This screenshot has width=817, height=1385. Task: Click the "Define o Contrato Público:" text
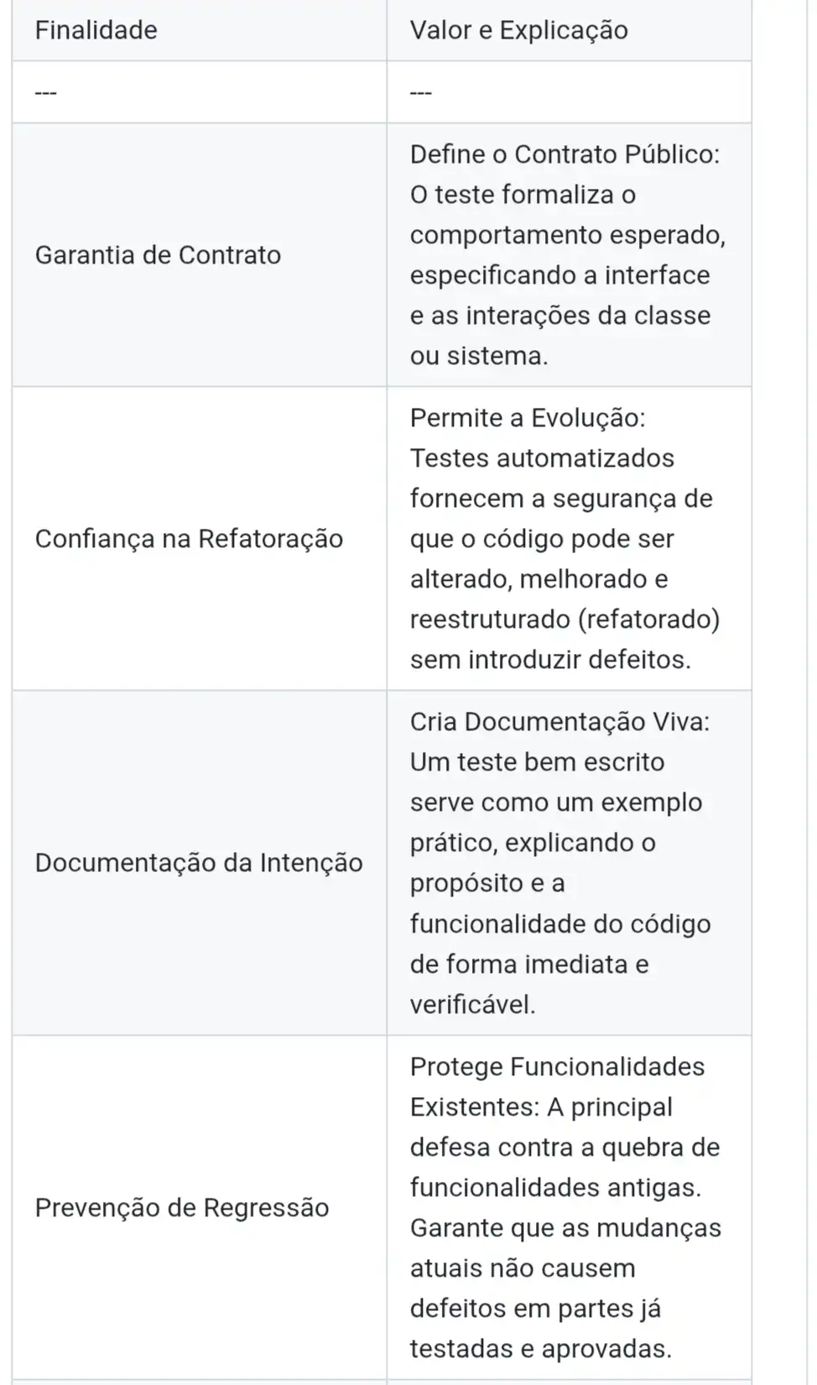565,154
